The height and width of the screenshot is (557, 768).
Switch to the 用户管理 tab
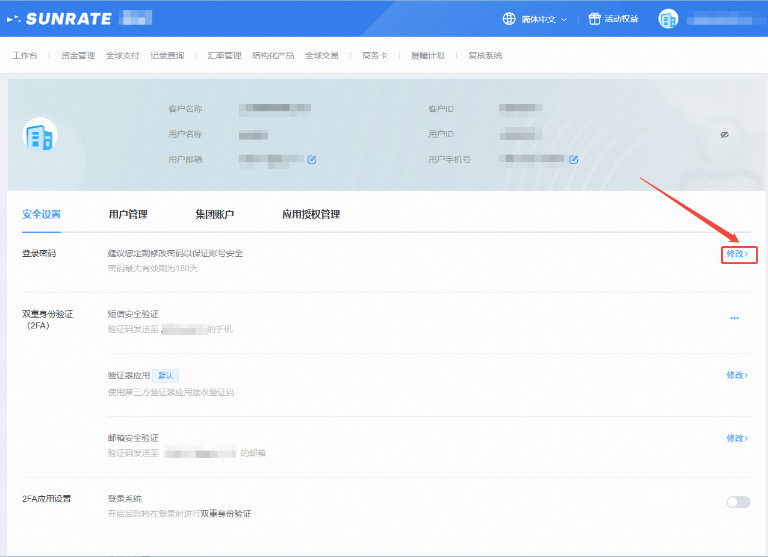(x=128, y=214)
